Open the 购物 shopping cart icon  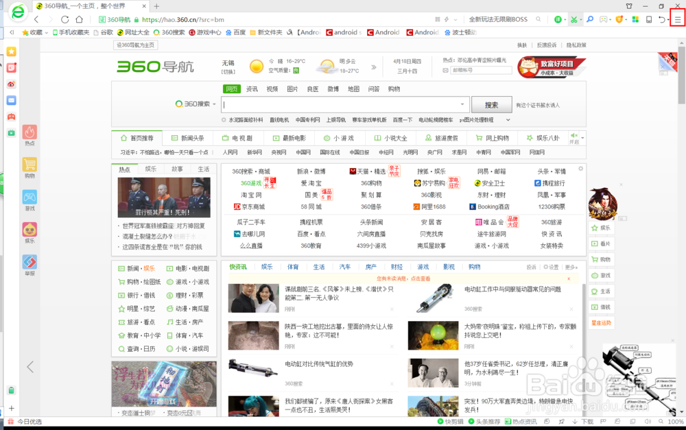pyautogui.click(x=29, y=165)
